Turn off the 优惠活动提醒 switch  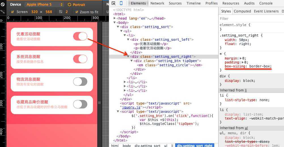coord(80,36)
